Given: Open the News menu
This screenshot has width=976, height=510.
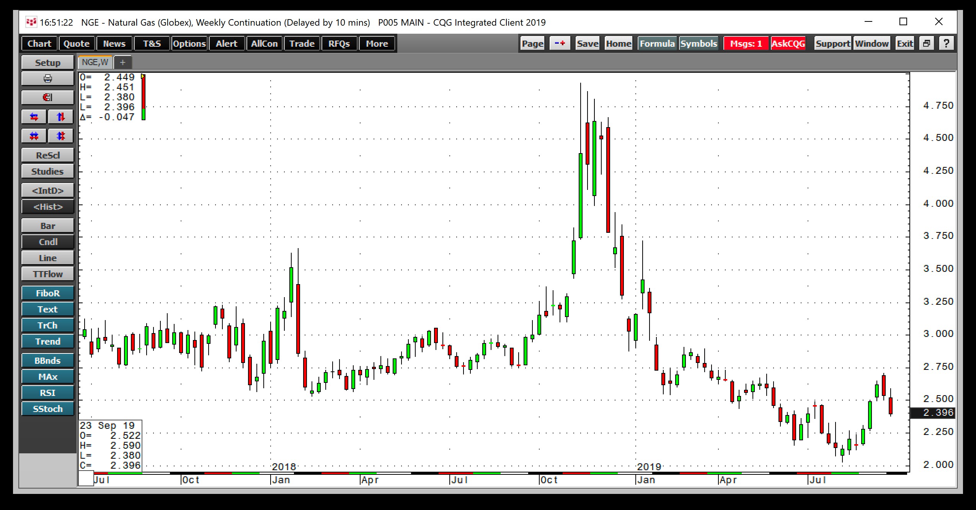Looking at the screenshot, I should [x=114, y=43].
